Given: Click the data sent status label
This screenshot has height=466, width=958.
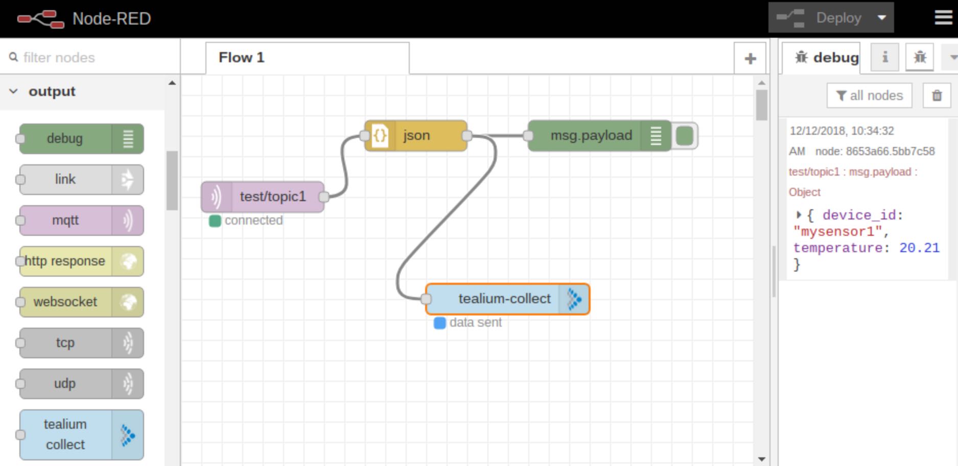Looking at the screenshot, I should pyautogui.click(x=476, y=323).
